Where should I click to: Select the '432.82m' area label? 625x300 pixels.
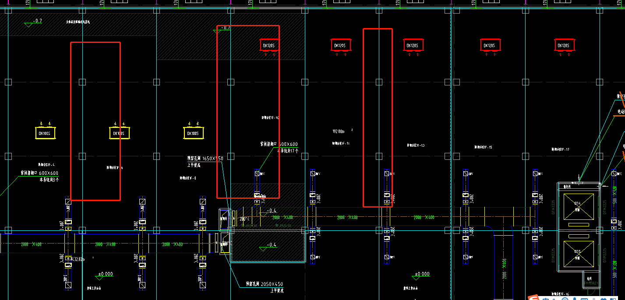pyautogui.click(x=78, y=259)
